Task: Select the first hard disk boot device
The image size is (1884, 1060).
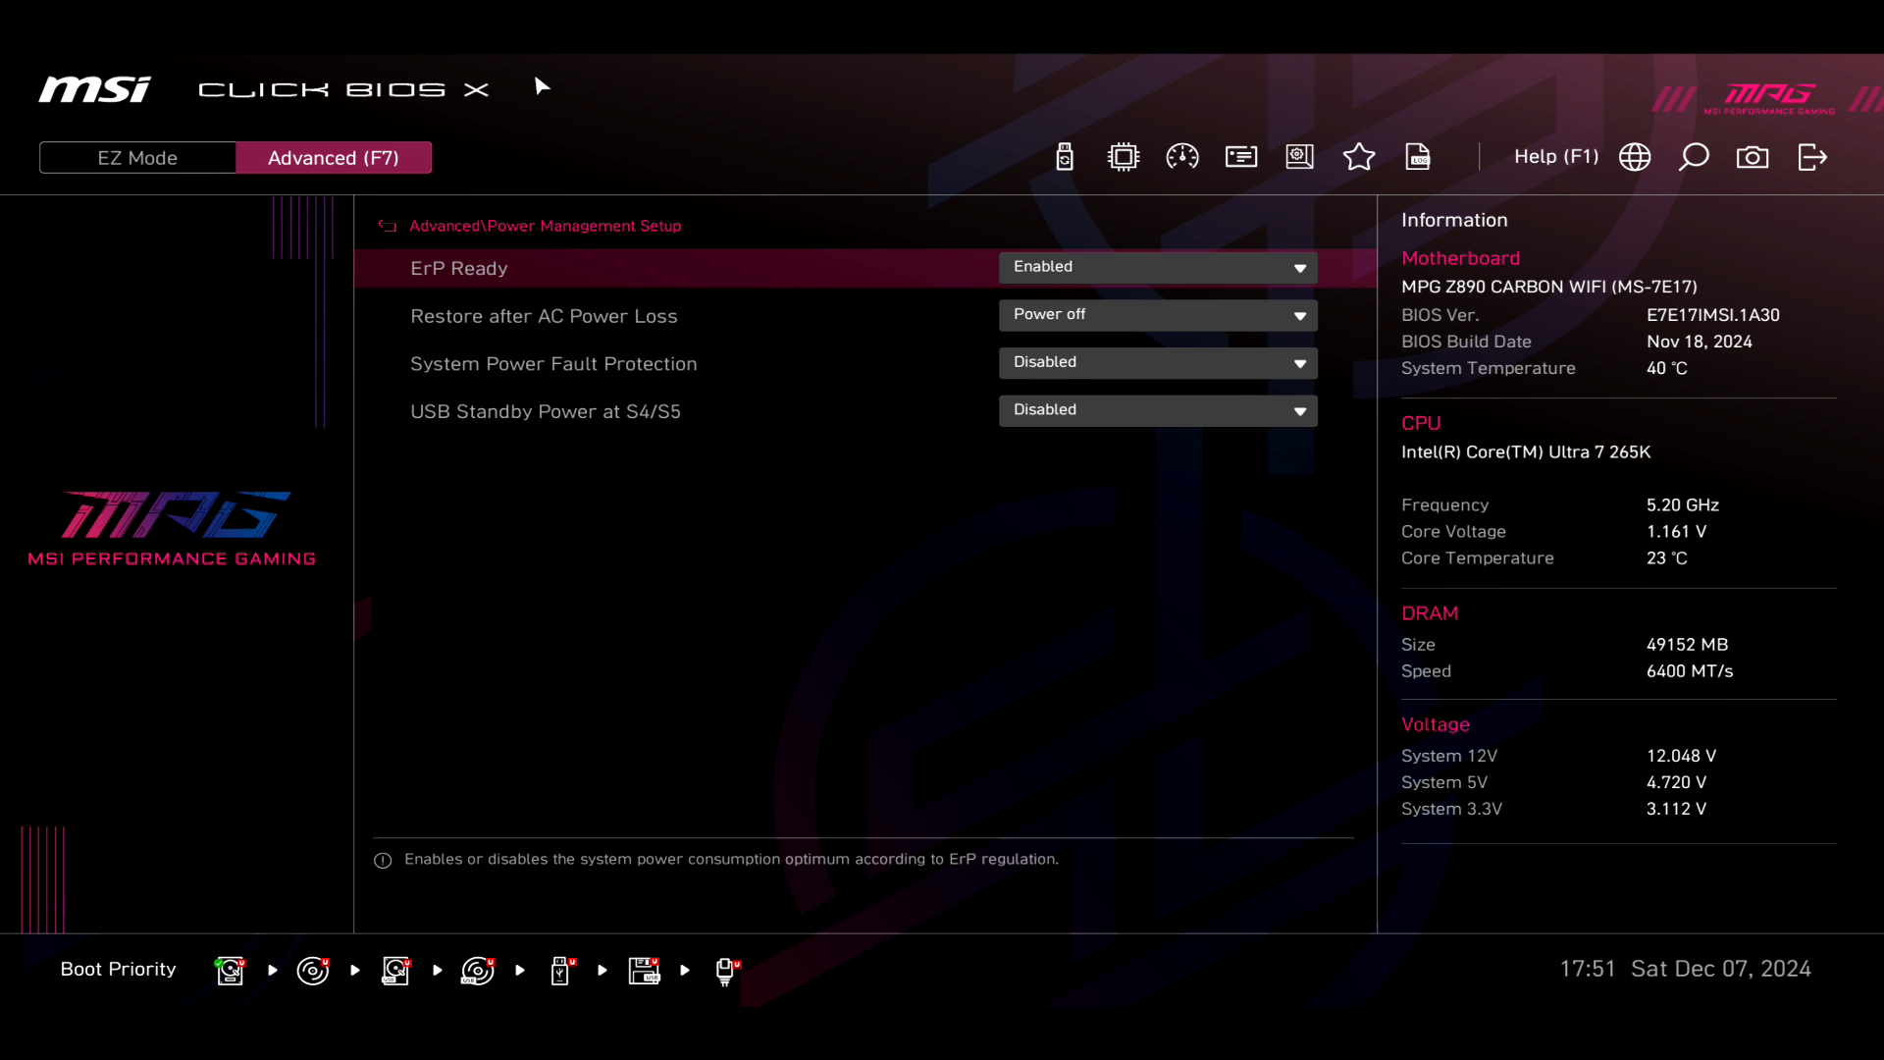Action: click(231, 971)
